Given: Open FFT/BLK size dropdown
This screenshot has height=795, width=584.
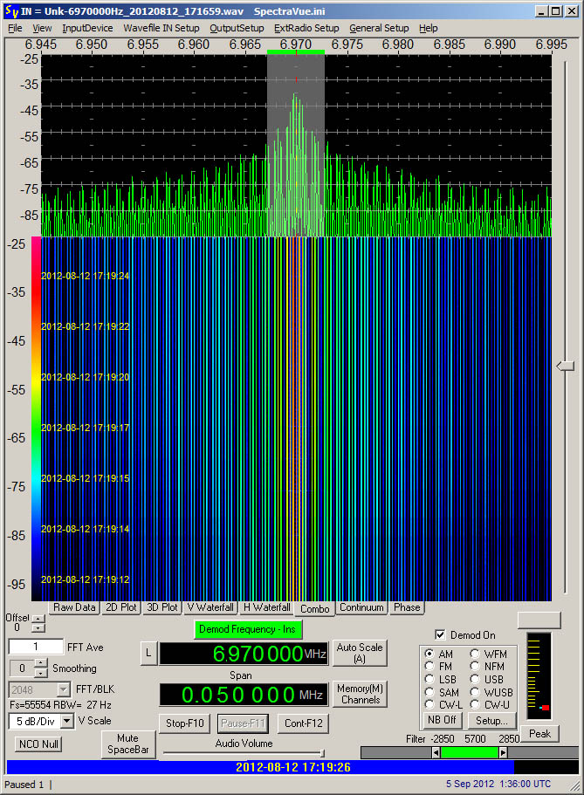Looking at the screenshot, I should (64, 689).
